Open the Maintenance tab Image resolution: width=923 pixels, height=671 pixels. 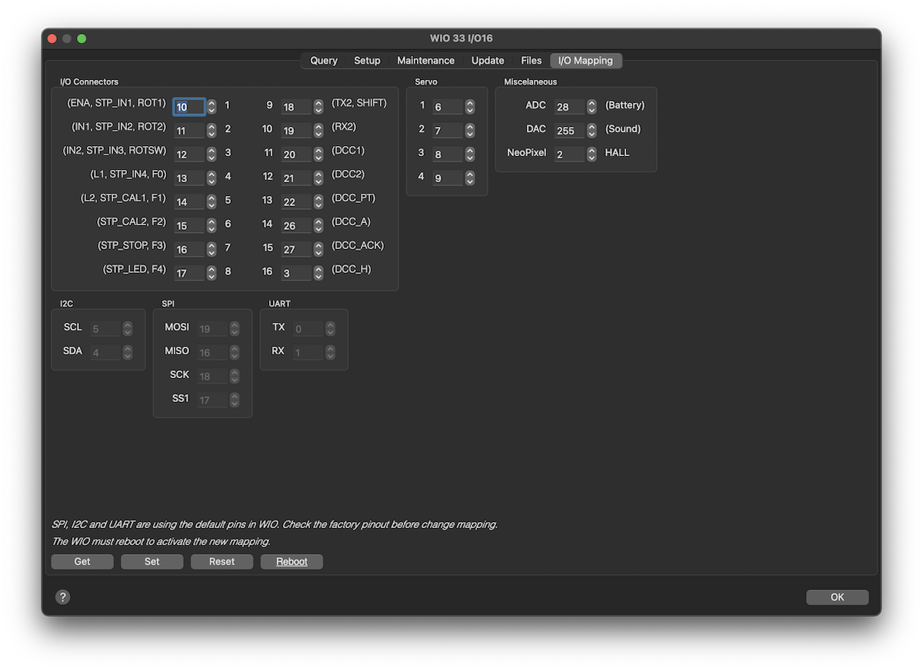425,61
